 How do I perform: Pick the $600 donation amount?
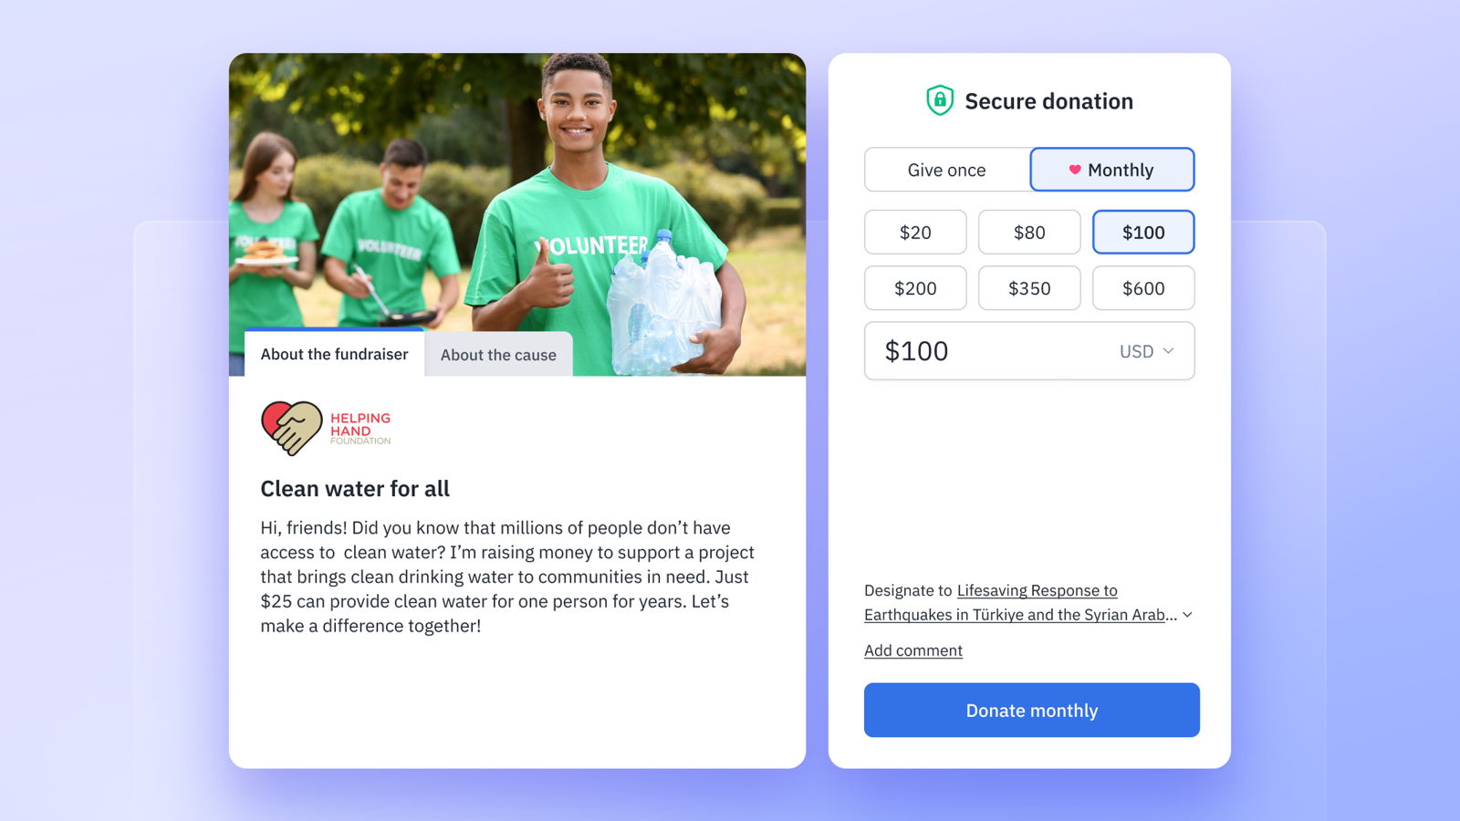pos(1143,288)
